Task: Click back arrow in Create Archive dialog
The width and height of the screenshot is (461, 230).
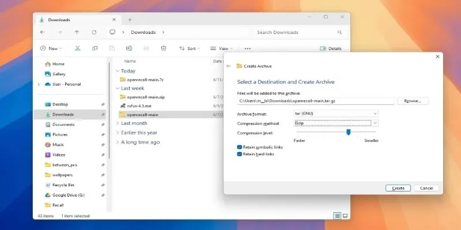Action: pyautogui.click(x=229, y=66)
